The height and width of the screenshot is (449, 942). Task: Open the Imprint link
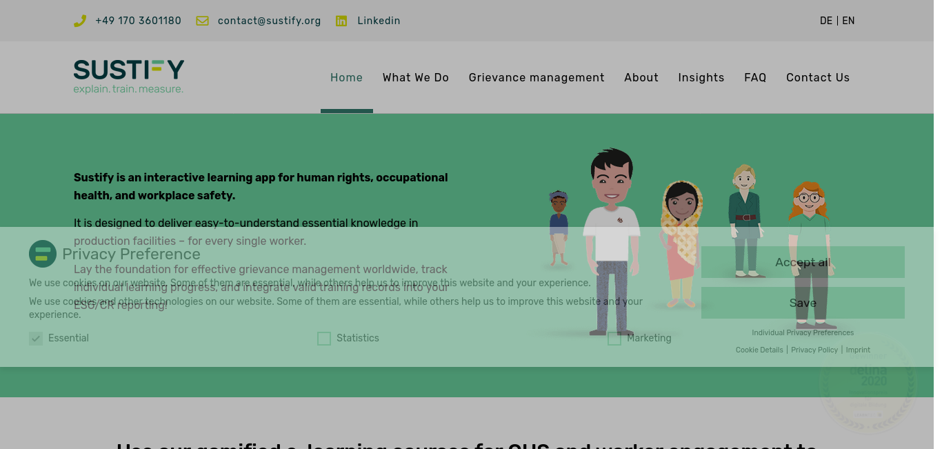[x=858, y=350]
